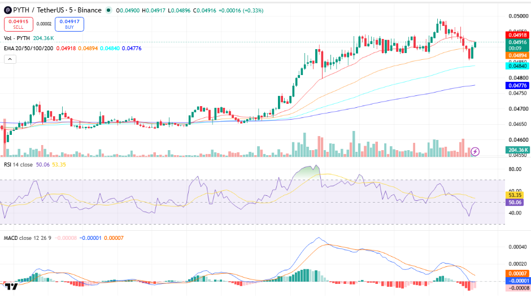This screenshot has width=531, height=298.
Task: Click the orange EMA value 0.04894 in legend
Action: 88,49
